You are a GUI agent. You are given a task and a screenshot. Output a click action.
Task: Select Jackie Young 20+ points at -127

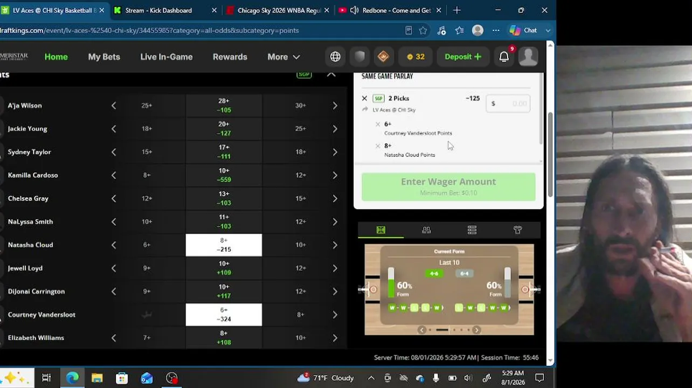click(224, 129)
